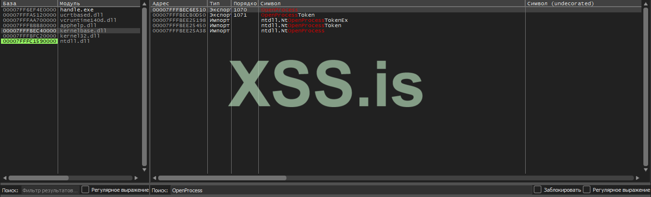651x197 pixels.
Task: Click scroll-down arrow of the modules list
Action: click(144, 170)
